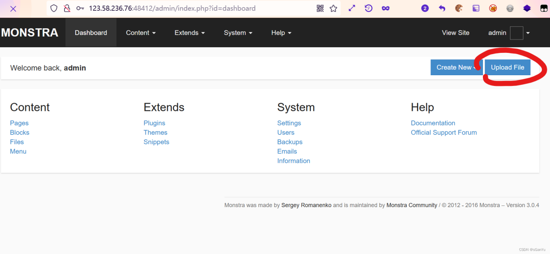Open the QR code toolbar icon
Viewport: 550px width, 254px height.
(320, 8)
